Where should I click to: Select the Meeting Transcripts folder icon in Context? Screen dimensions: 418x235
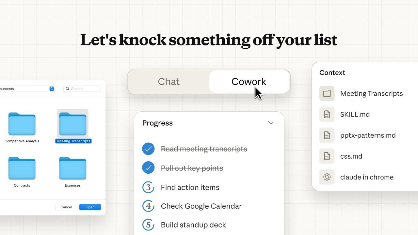click(x=327, y=93)
